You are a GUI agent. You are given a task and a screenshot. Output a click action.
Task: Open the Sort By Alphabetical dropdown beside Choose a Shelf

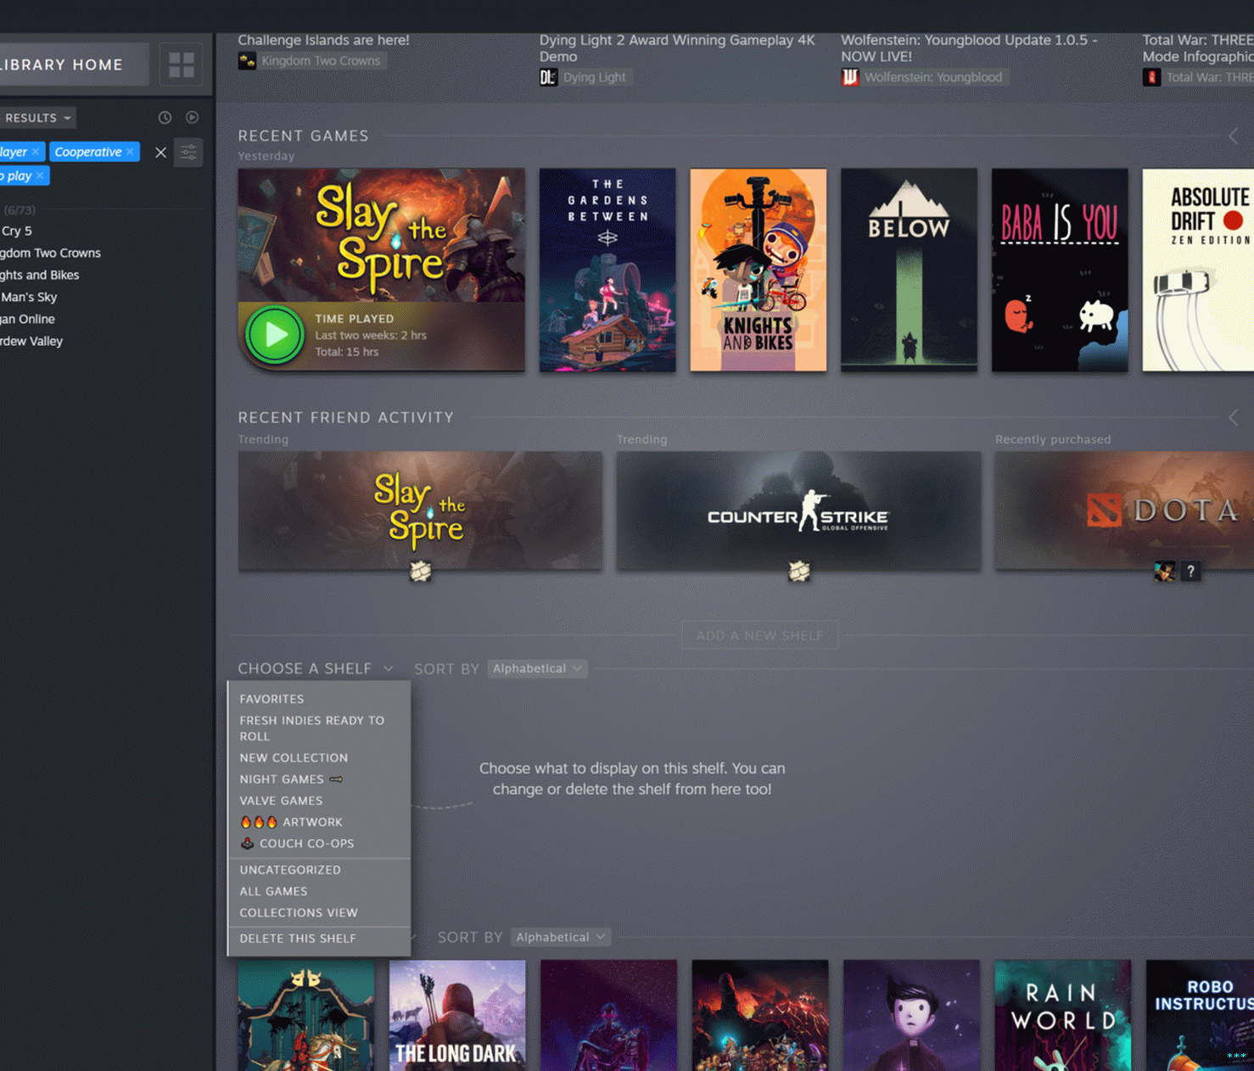click(537, 669)
